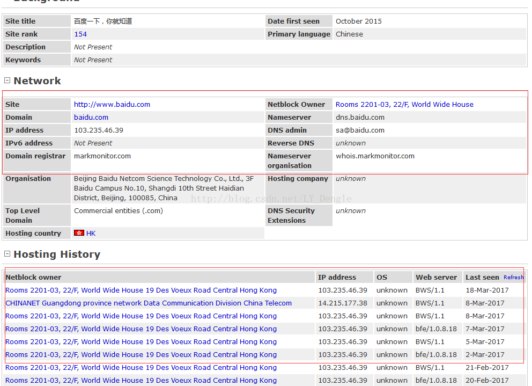Click the Keywords Not Present value

pyautogui.click(x=93, y=60)
